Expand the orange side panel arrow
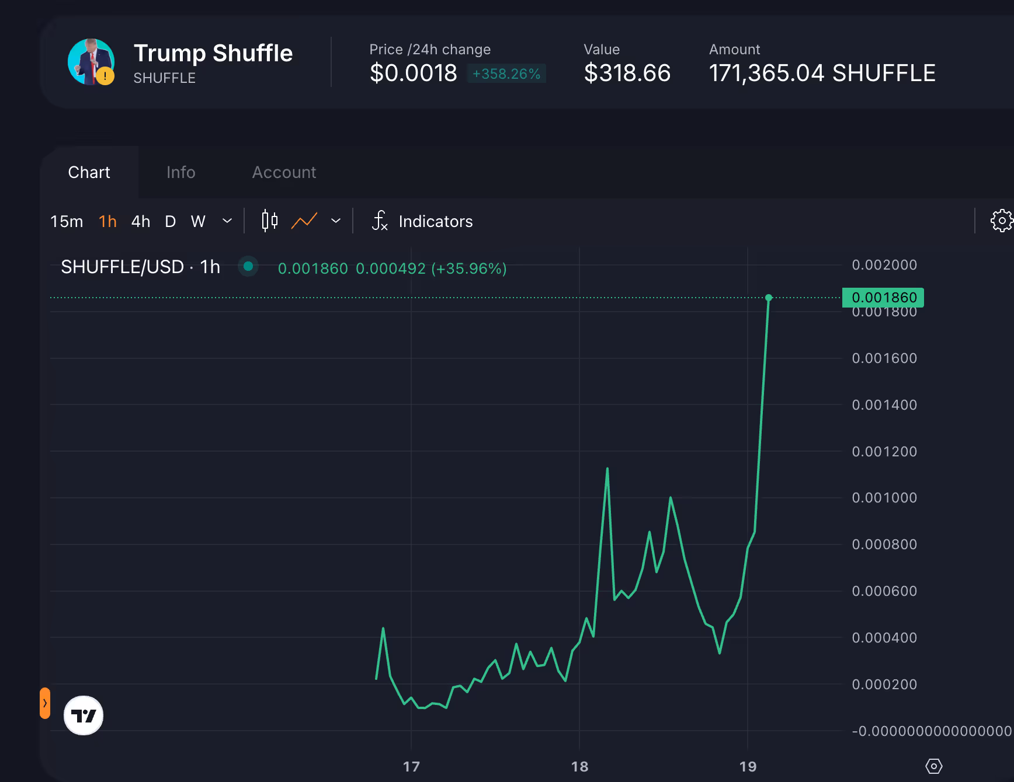 (x=45, y=703)
